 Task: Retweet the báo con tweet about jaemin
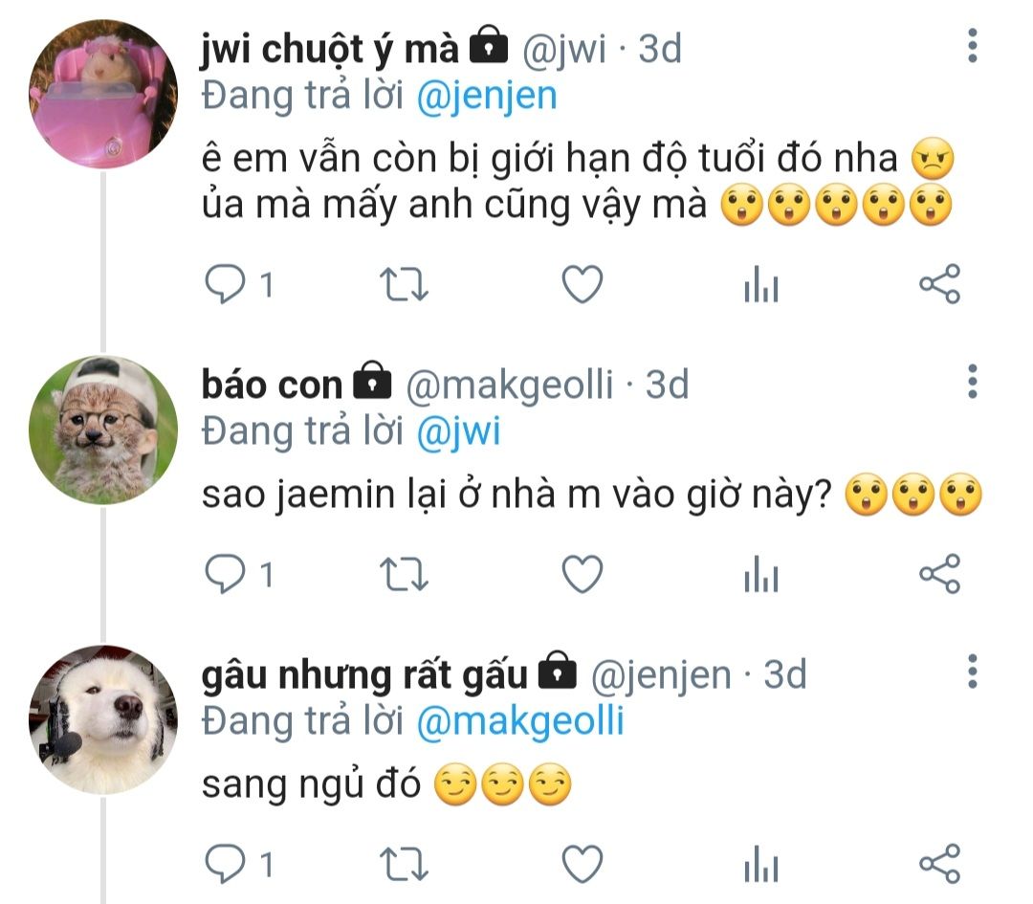tap(404, 575)
